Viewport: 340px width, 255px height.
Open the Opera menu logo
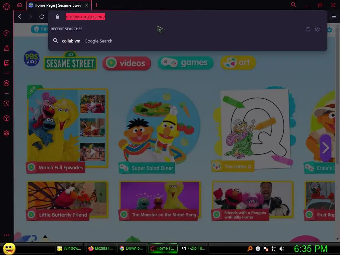(7, 7)
